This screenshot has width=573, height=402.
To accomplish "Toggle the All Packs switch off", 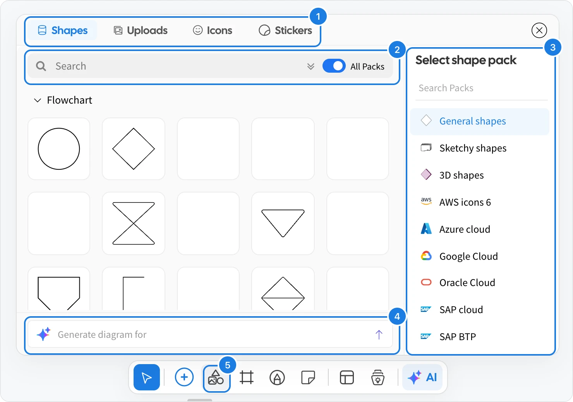I will point(334,66).
